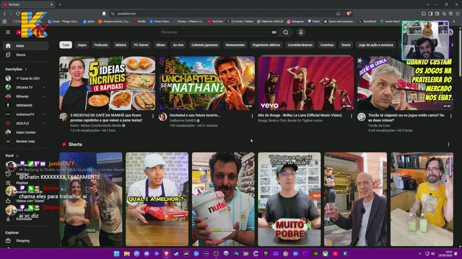Open the Windows Start menu
The width and height of the screenshot is (462, 259).
pos(117,254)
